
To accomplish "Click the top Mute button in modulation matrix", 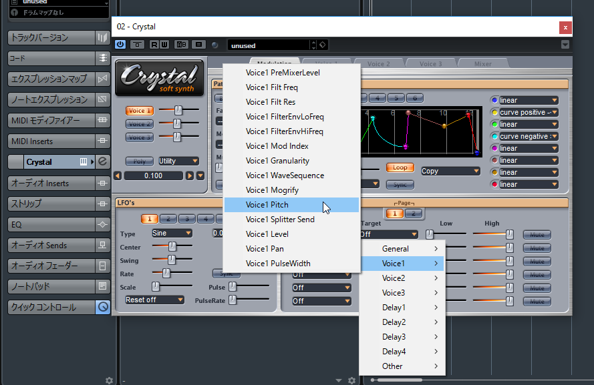I will (537, 235).
